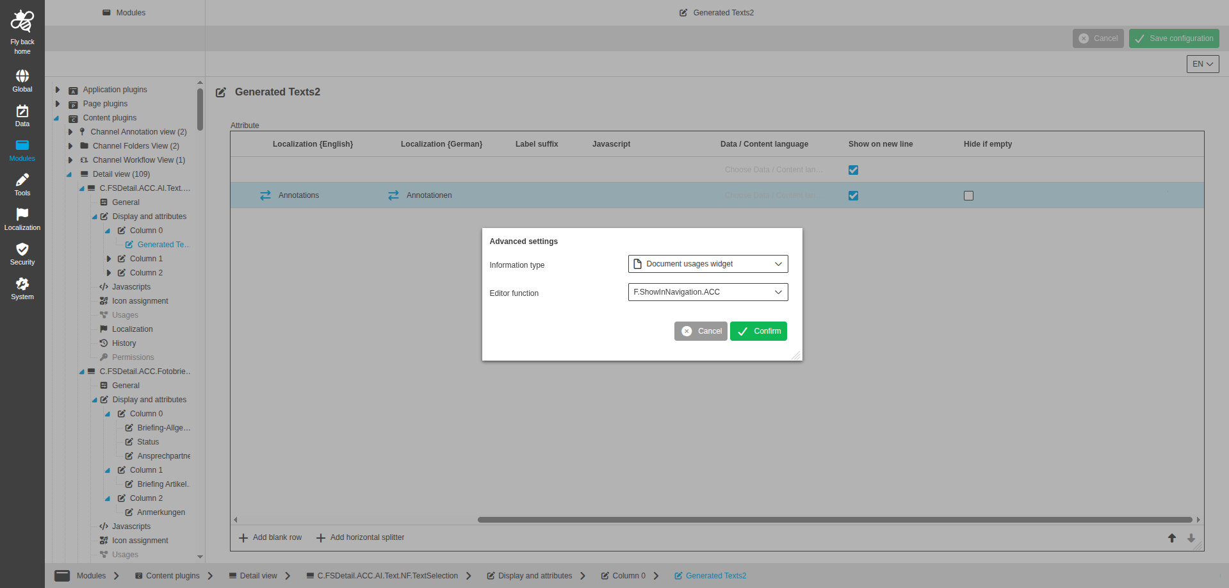Viewport: 1229px width, 588px height.
Task: Click move row down arrow icon
Action: [1191, 538]
